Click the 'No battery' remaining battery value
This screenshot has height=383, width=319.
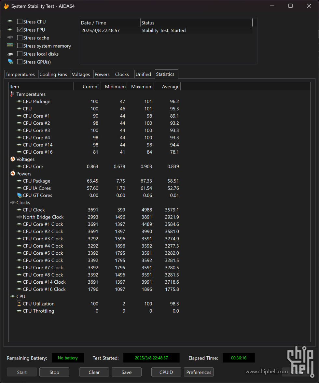[x=68, y=358]
